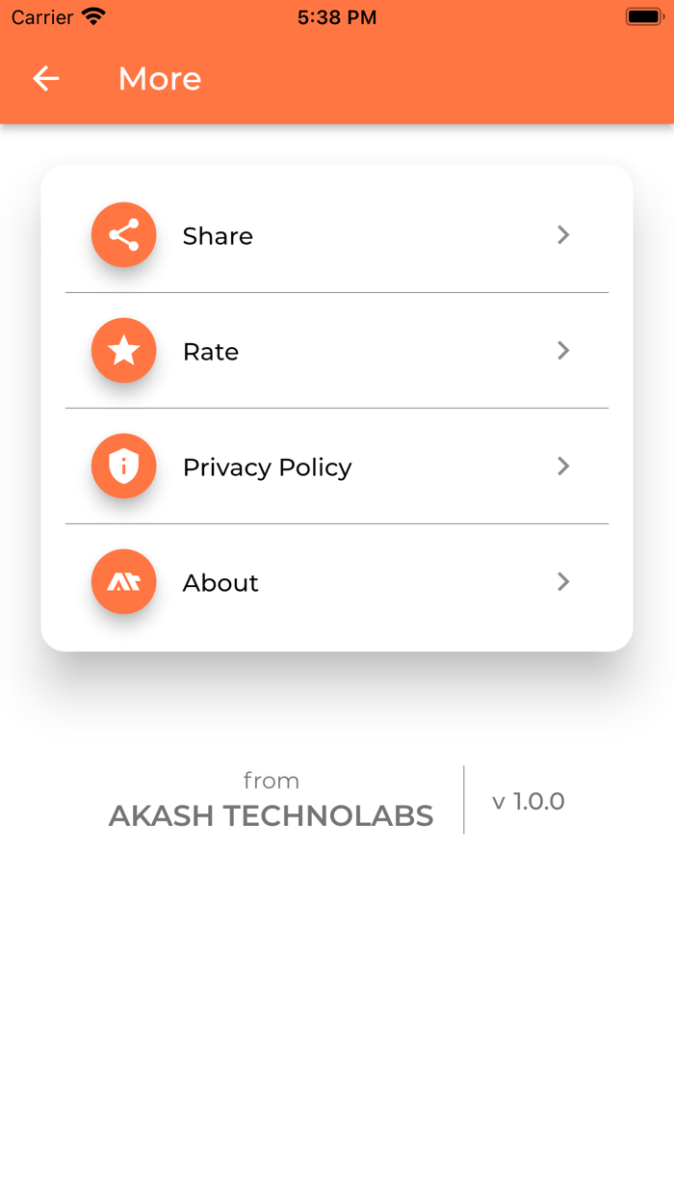Tap the back arrow icon
The image size is (674, 1199).
click(46, 78)
